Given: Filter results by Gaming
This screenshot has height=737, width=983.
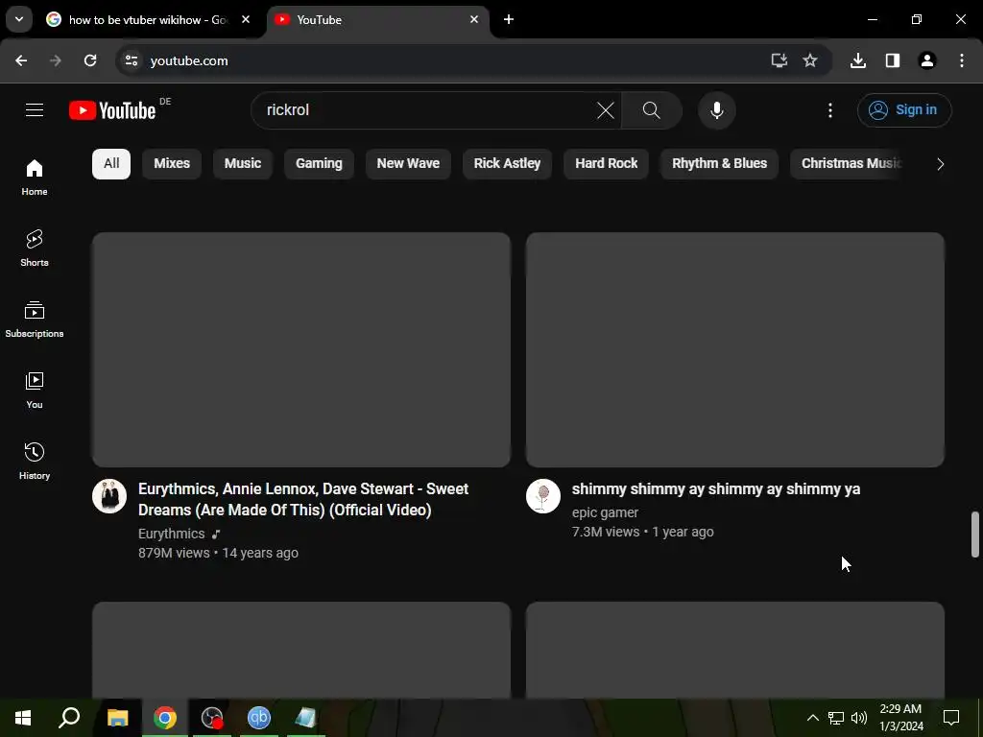Looking at the screenshot, I should pyautogui.click(x=319, y=163).
